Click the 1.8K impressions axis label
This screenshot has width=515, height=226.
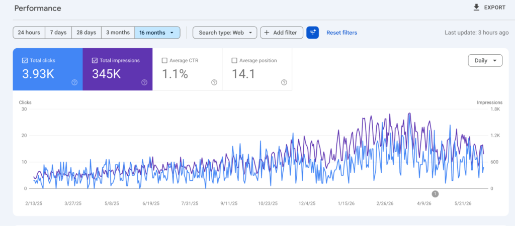pos(495,109)
